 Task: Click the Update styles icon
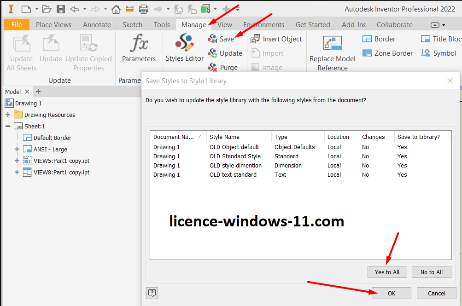(x=212, y=53)
